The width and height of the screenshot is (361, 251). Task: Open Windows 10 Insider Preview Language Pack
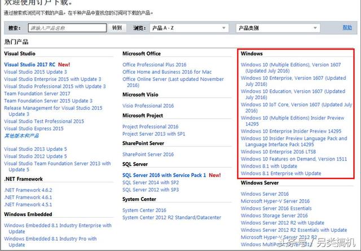click(294, 141)
